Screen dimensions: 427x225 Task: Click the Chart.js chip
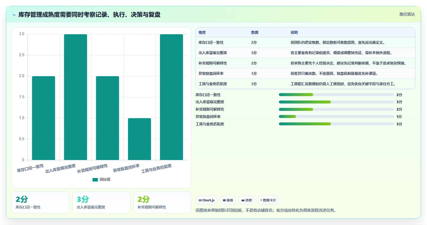206,200
